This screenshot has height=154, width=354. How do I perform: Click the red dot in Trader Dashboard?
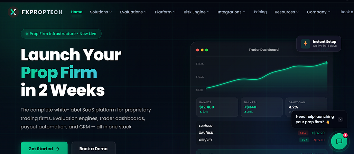point(197,50)
